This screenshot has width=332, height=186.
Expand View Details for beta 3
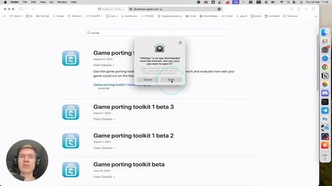click(104, 119)
